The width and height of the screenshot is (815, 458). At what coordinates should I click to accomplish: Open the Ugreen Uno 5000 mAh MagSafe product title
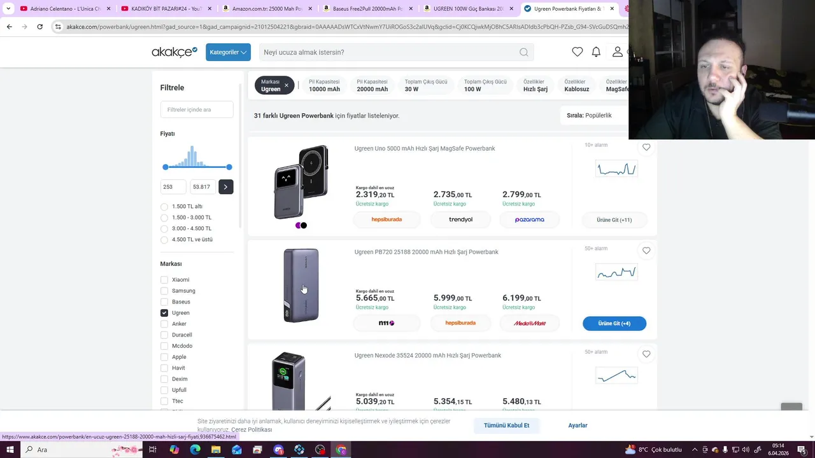pos(425,148)
